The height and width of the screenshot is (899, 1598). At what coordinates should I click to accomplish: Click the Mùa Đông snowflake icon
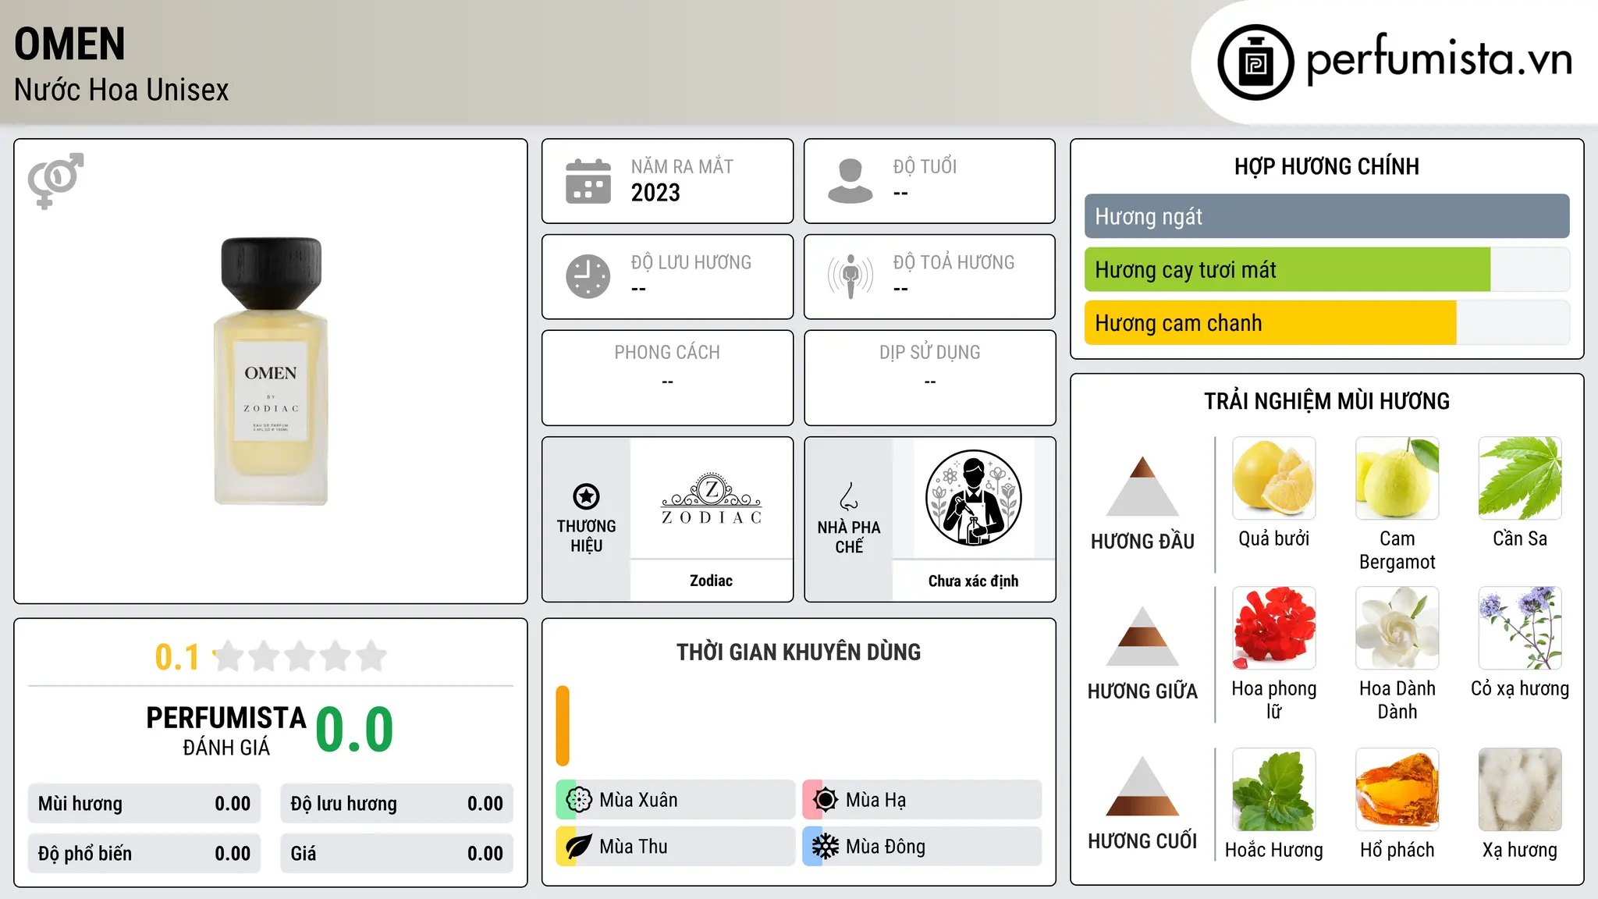click(x=826, y=847)
